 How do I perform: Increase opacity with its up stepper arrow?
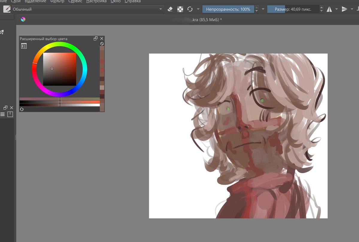[257, 7]
